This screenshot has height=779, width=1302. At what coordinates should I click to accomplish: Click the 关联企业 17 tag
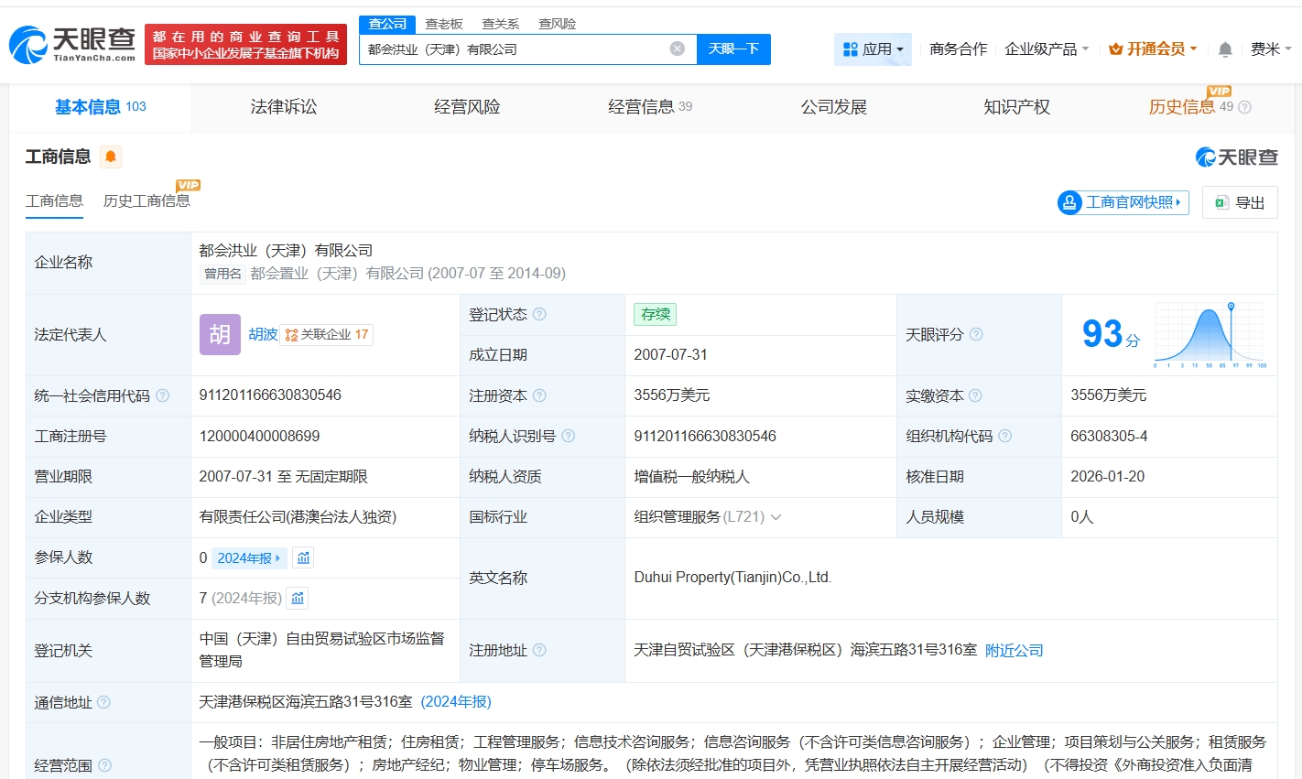[x=327, y=335]
